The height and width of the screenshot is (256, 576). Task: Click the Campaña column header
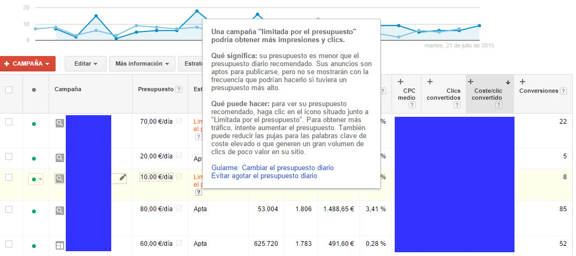point(68,89)
